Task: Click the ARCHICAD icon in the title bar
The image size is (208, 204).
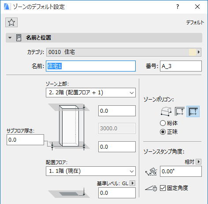Action: (x=7, y=7)
